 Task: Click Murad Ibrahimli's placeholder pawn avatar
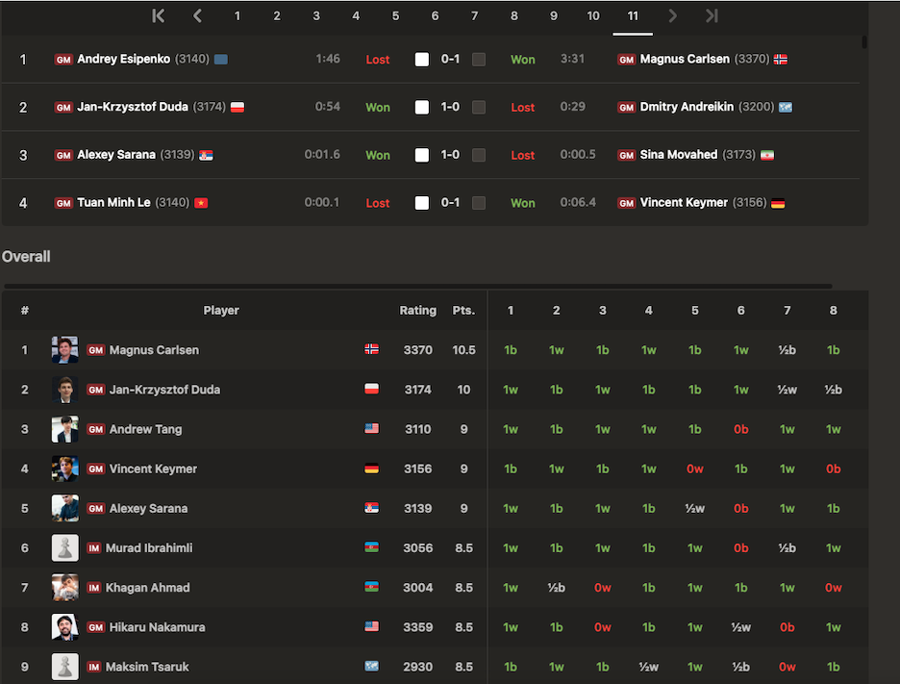click(64, 548)
